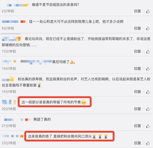Image resolution: width=153 pixels, height=148 pixels.
Task: Click the 这录音真的绝了 comment text
Action: pos(60,136)
